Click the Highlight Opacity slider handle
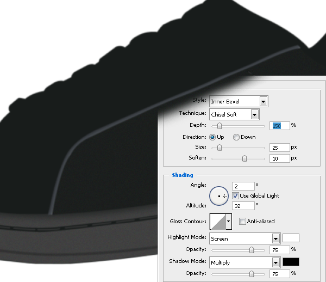The image size is (326, 282). click(x=252, y=250)
